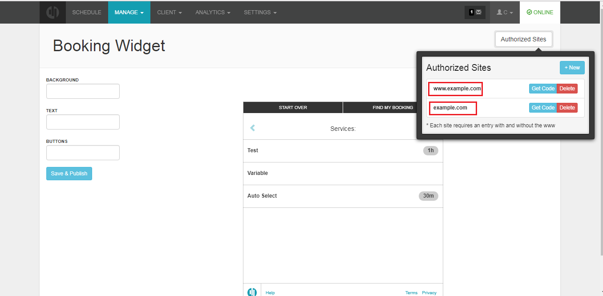
Task: Get Code for example.com
Action: (x=543, y=108)
